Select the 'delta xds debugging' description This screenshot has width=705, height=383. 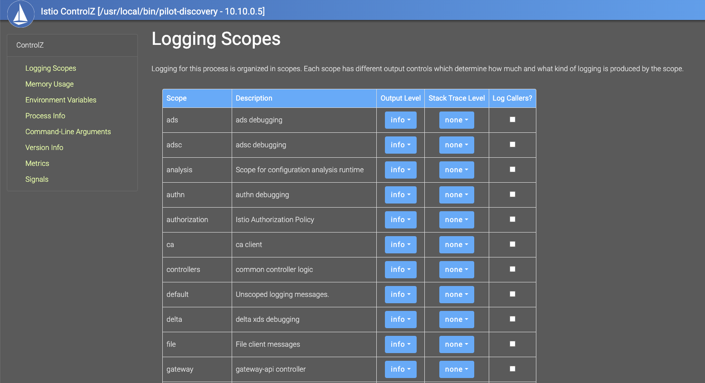coord(267,320)
